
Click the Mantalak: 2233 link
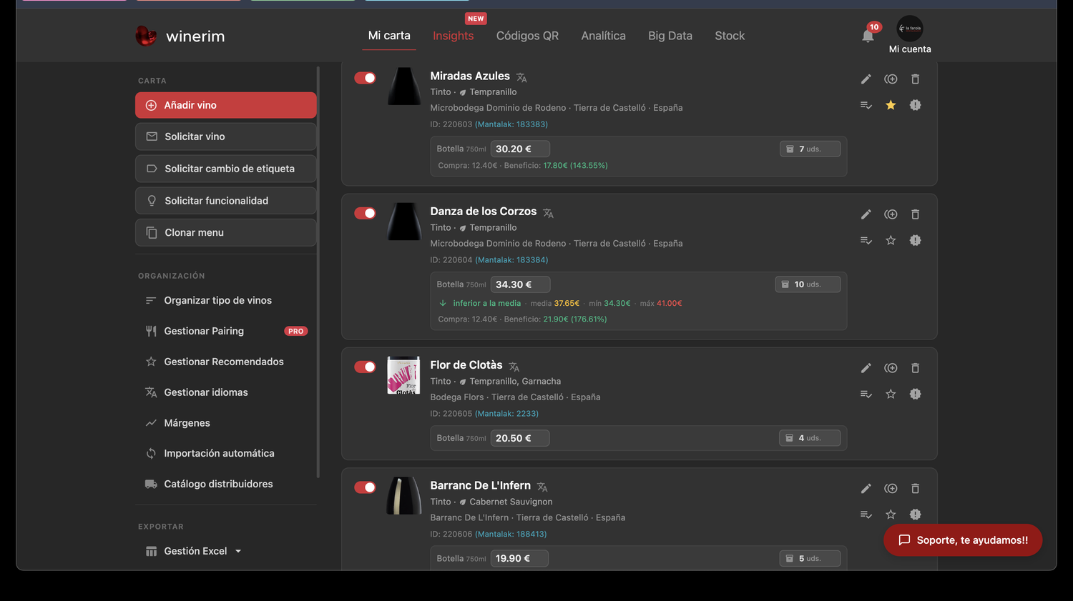tap(506, 414)
